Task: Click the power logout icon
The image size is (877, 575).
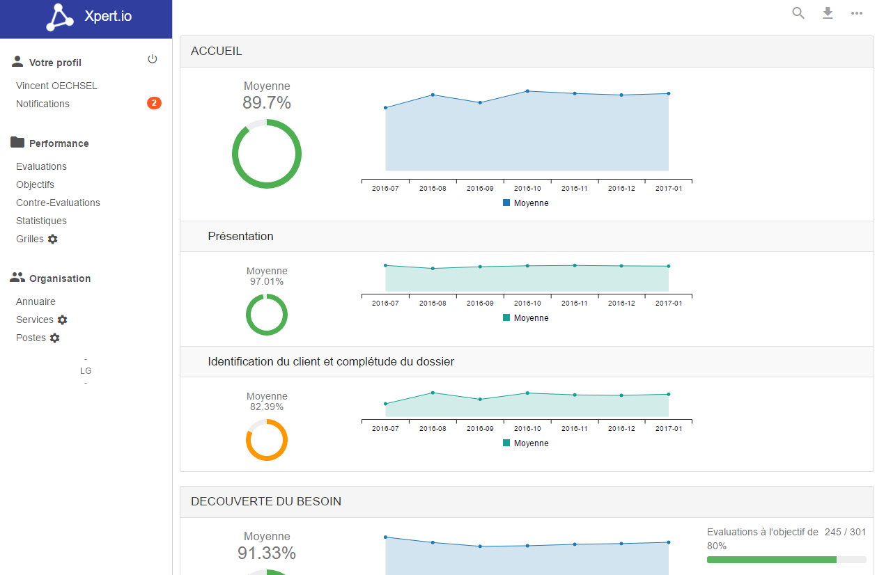Action: coord(153,59)
